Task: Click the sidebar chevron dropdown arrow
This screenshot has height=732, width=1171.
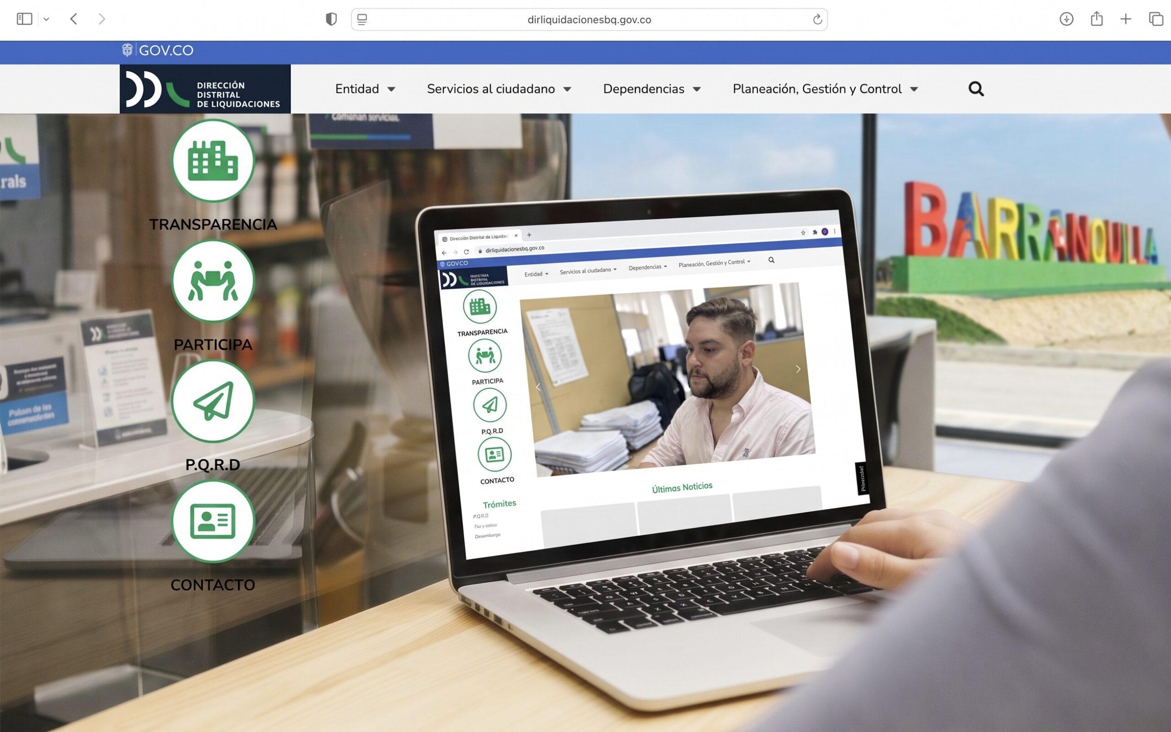Action: pyautogui.click(x=46, y=19)
